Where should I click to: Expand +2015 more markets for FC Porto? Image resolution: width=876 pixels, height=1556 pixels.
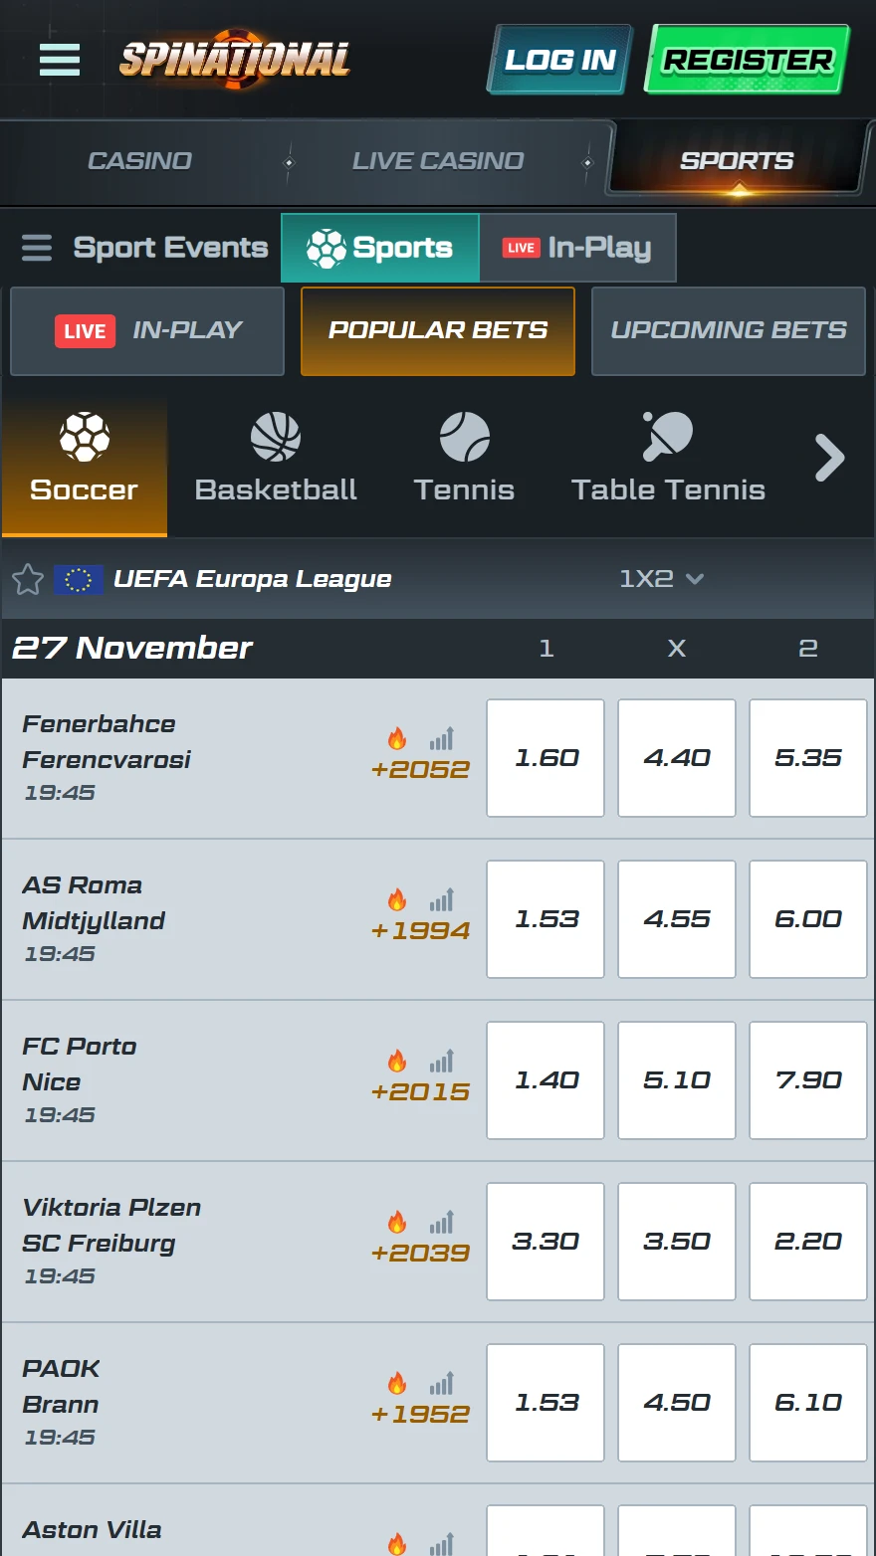coord(420,1091)
